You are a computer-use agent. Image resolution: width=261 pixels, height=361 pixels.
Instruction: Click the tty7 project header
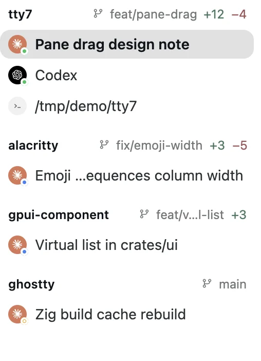(20, 14)
